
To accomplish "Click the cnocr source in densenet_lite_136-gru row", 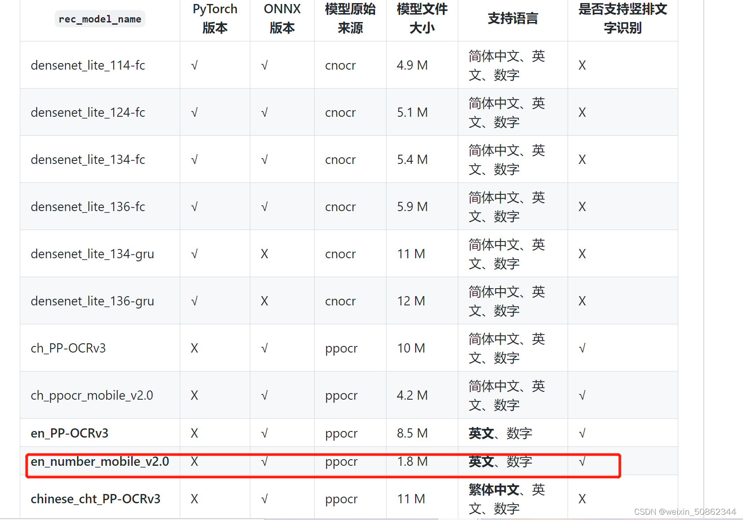I will tap(340, 301).
